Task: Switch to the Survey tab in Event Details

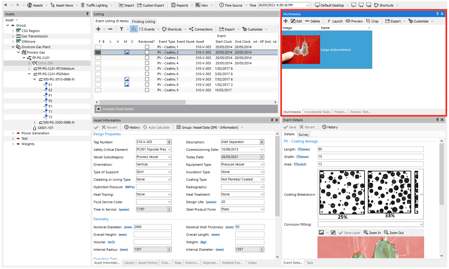Action: click(303, 135)
